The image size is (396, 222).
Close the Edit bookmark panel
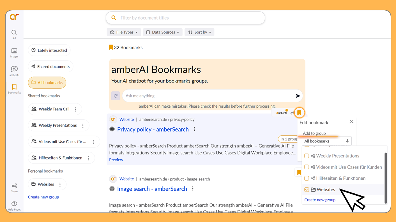[351, 122]
